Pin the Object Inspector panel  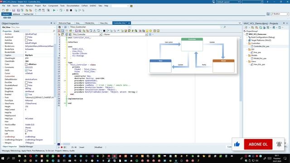point(51,23)
